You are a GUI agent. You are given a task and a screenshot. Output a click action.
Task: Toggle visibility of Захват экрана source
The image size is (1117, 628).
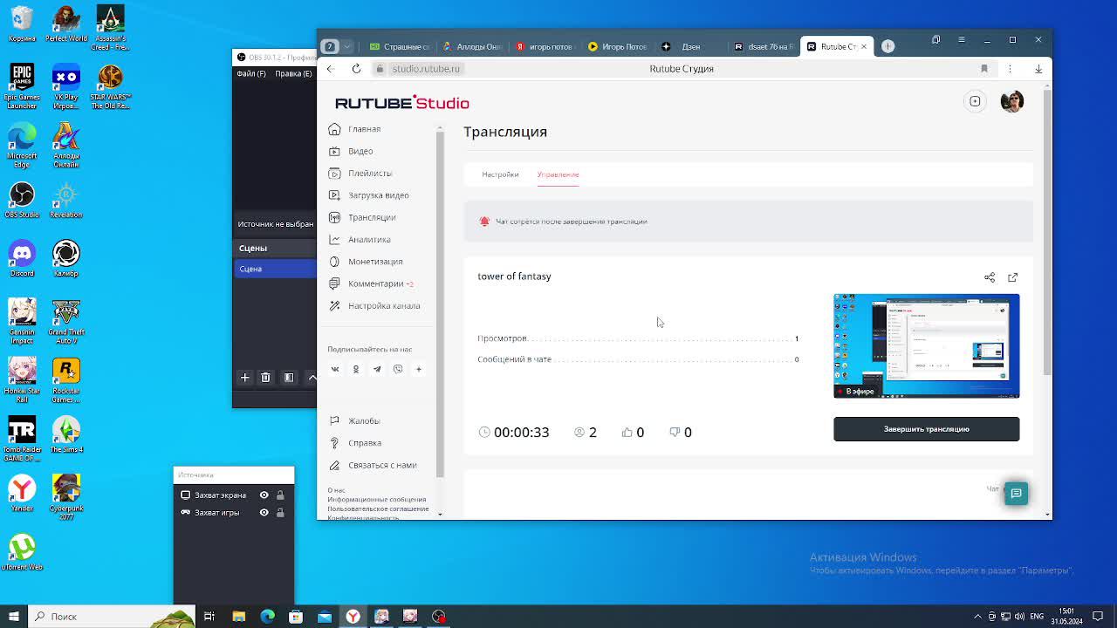coord(264,495)
